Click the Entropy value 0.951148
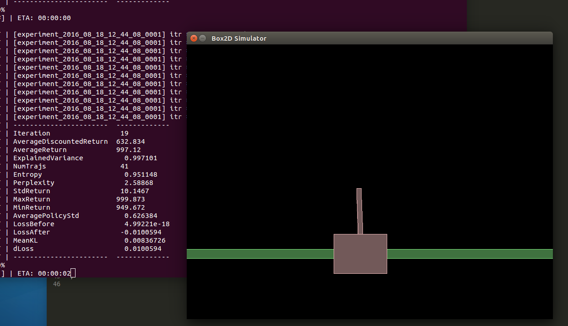 click(x=141, y=174)
